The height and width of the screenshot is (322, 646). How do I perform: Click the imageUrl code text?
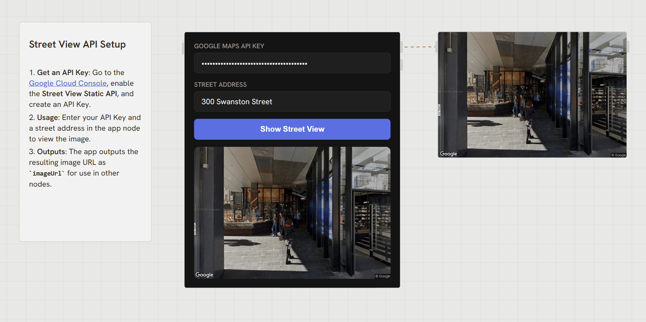coord(47,173)
